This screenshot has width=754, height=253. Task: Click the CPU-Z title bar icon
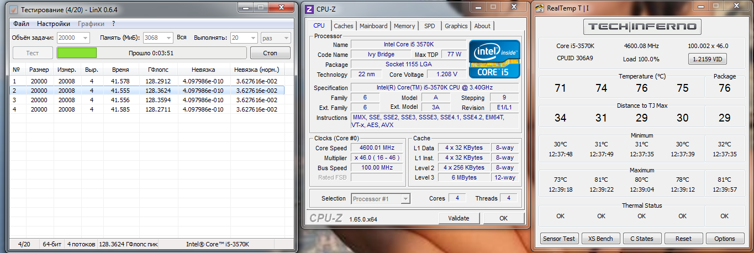pyautogui.click(x=309, y=9)
